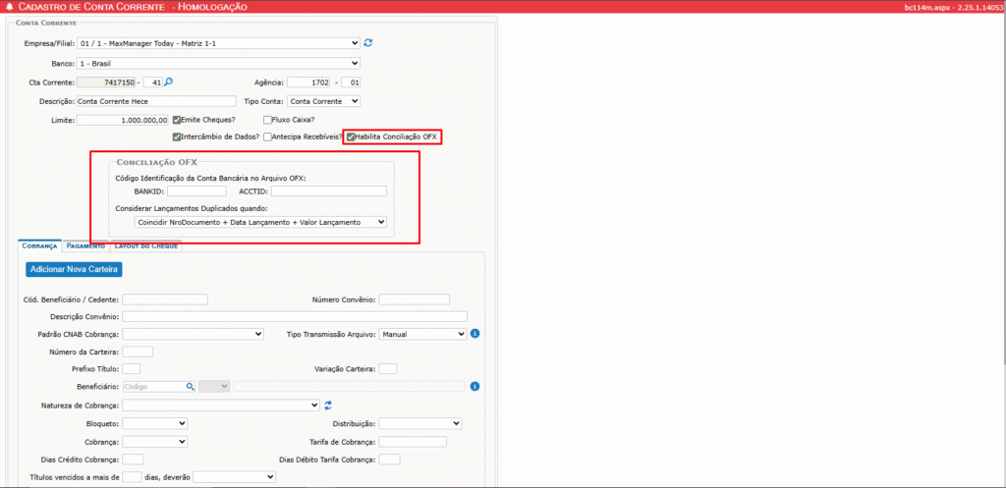Uncheck the Emite Cheques checkbox

[177, 120]
